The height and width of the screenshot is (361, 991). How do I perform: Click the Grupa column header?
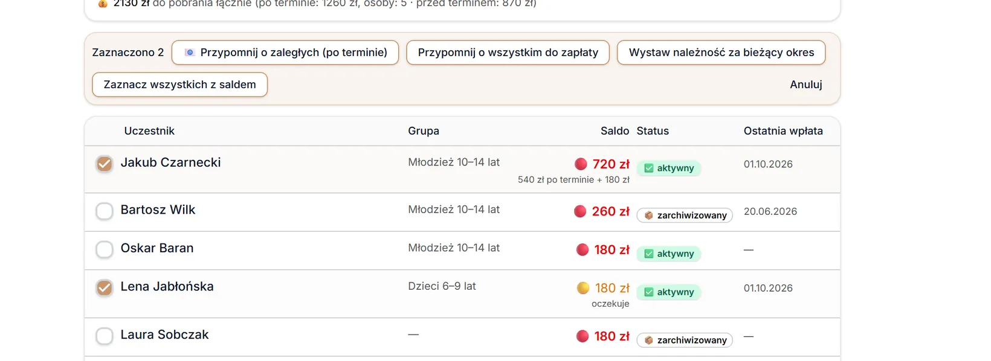pyautogui.click(x=424, y=131)
